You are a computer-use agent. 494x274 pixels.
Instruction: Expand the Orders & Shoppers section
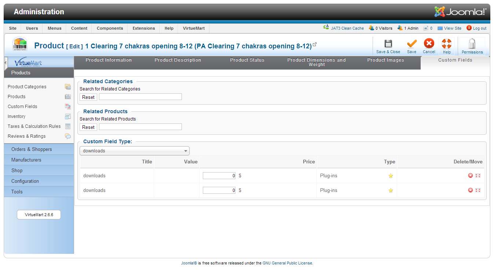click(x=32, y=149)
